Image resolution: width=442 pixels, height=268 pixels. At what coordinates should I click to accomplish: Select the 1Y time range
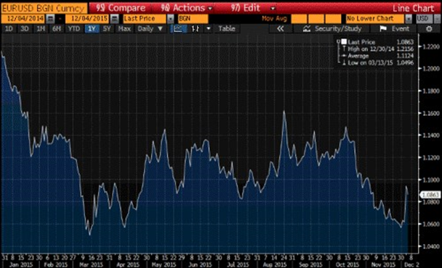pos(91,29)
